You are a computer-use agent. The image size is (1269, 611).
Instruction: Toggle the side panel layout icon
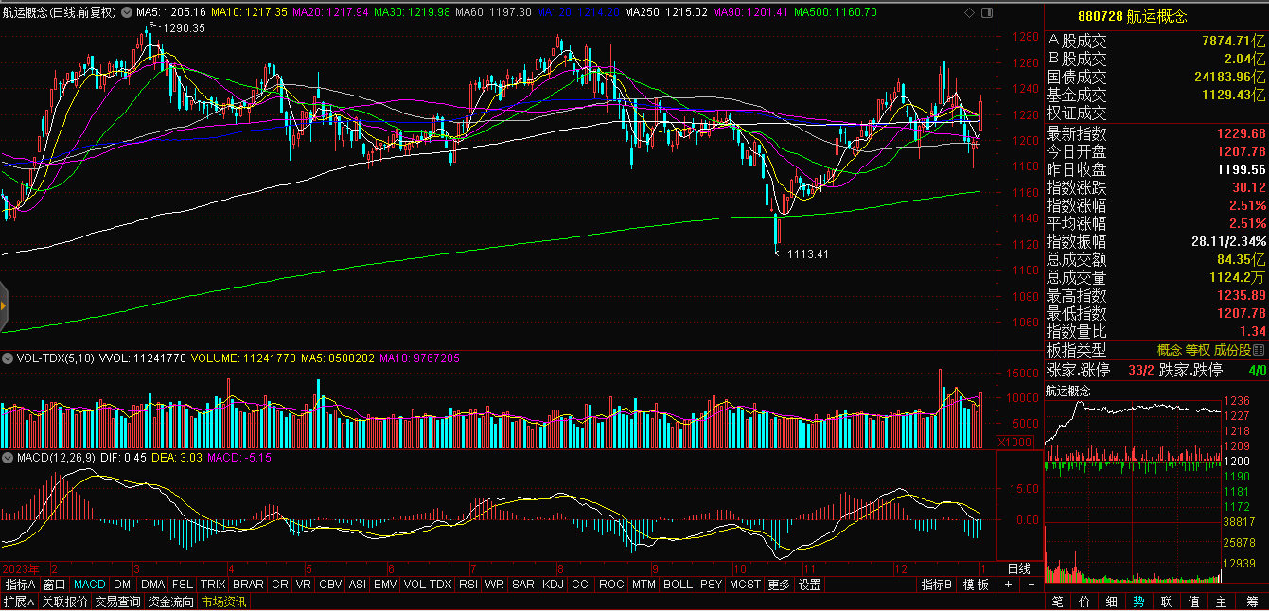point(987,13)
